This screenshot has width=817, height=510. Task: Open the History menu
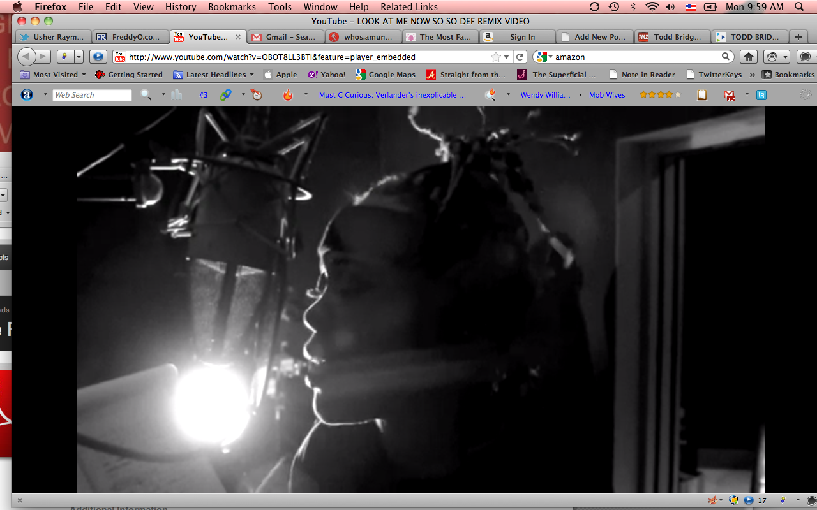[x=181, y=7]
